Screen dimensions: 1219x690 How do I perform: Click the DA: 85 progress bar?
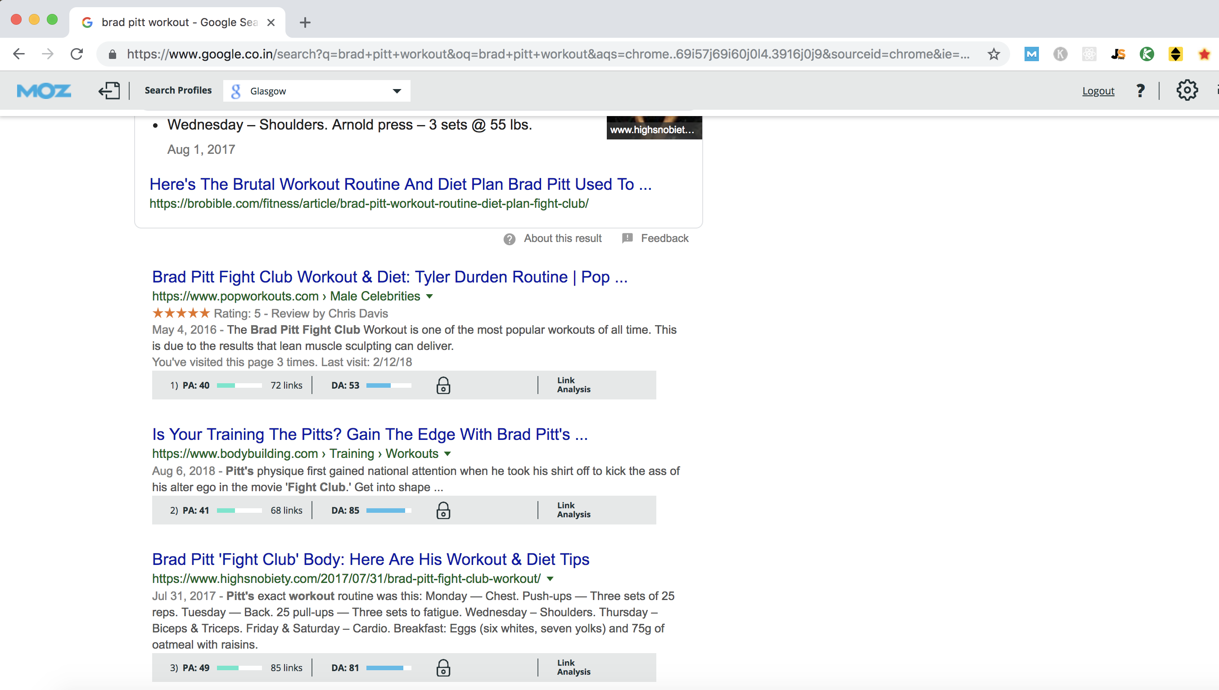pos(389,511)
